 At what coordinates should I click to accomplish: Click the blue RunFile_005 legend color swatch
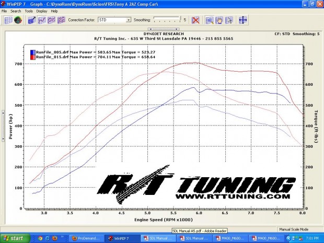point(32,52)
